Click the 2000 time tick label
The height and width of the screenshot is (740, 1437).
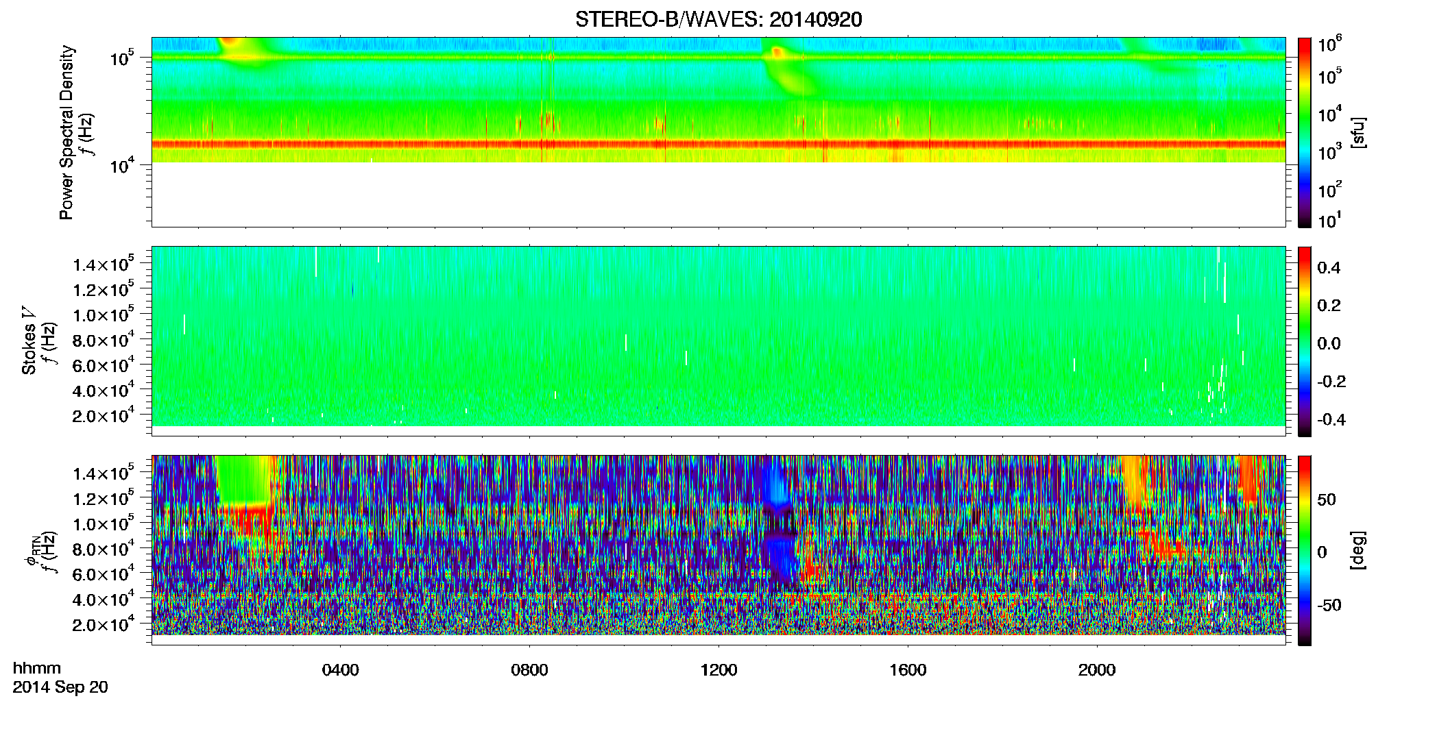tap(1097, 670)
